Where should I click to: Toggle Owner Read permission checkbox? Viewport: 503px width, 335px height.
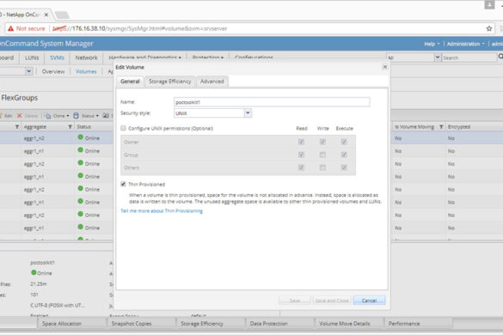[301, 142]
